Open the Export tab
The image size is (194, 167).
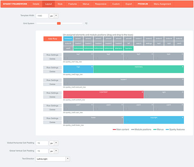(129, 4)
